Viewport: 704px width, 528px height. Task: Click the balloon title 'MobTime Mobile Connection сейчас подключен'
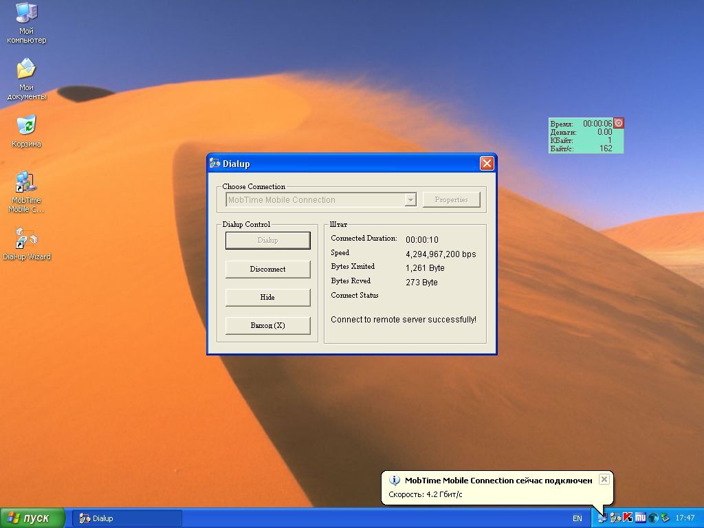(x=498, y=481)
